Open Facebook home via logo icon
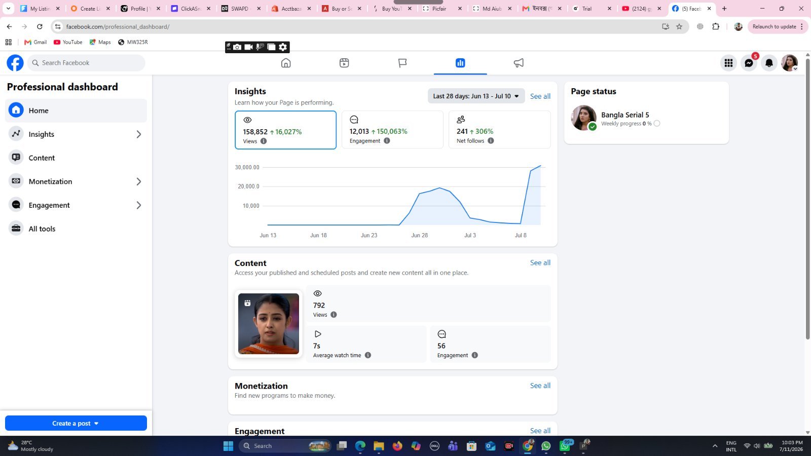Screen dimensions: 811x456 (15, 63)
